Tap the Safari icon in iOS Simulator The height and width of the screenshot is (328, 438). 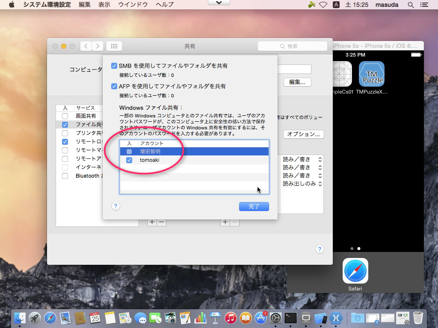tap(355, 271)
